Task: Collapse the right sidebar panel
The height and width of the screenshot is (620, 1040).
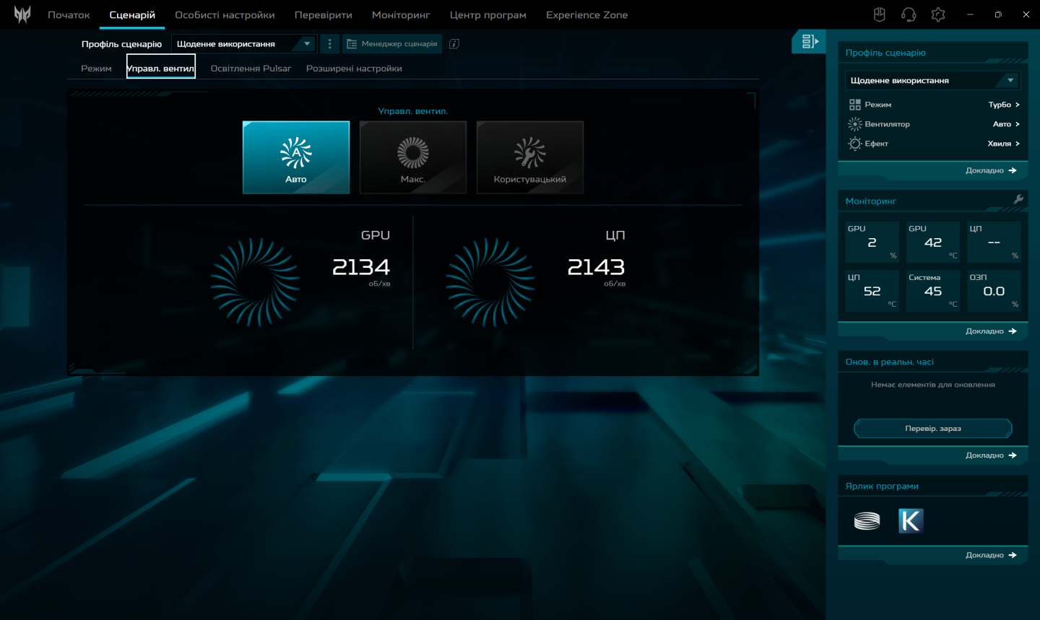Action: 810,42
